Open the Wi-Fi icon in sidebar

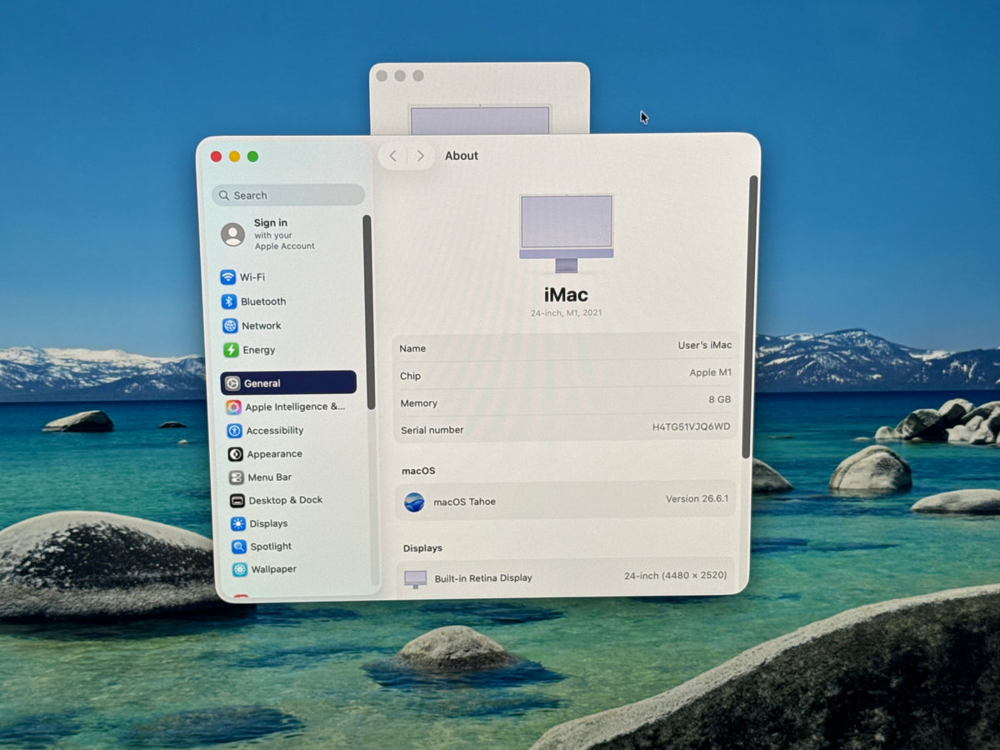[x=227, y=277]
